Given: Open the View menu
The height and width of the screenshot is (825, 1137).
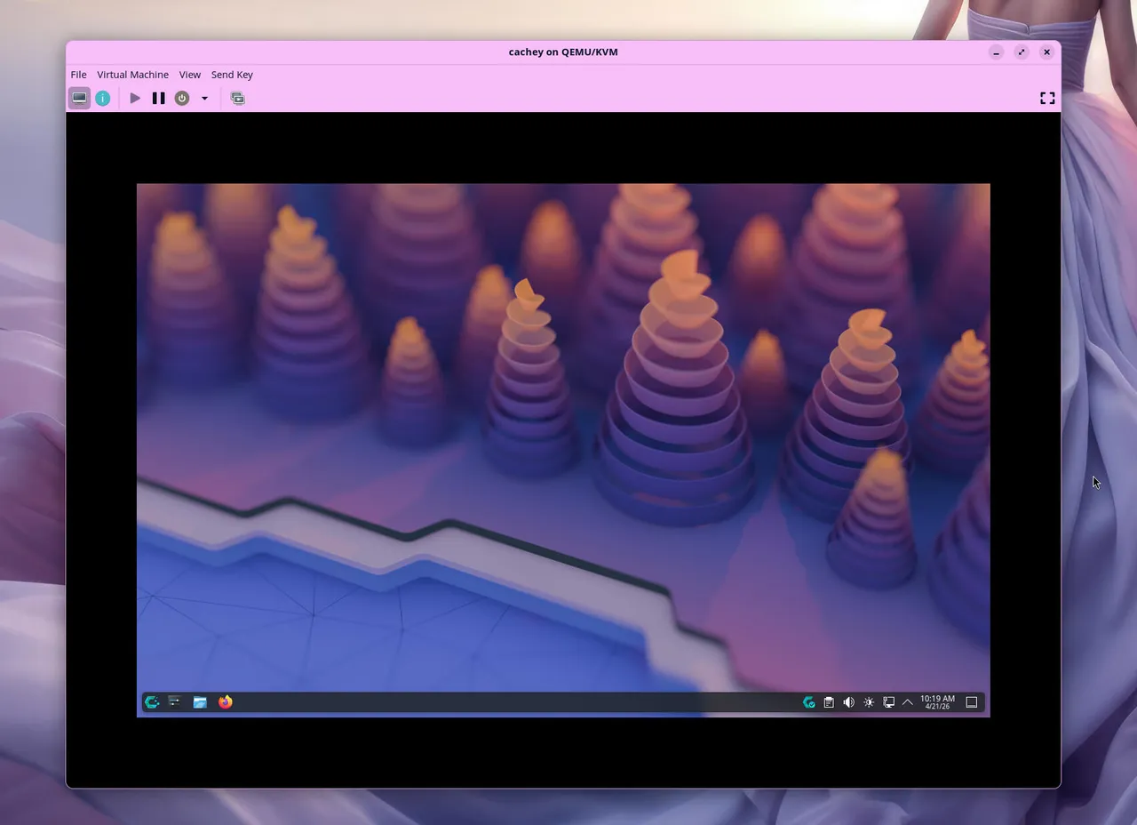Looking at the screenshot, I should pos(190,75).
